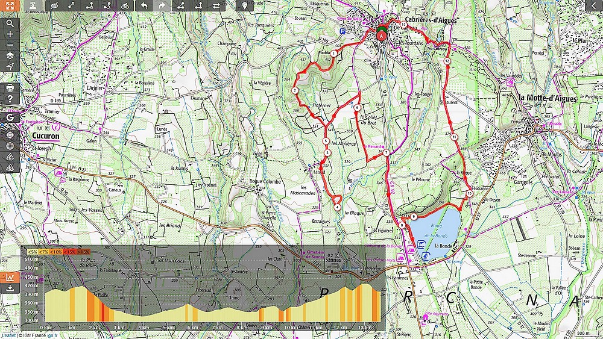Open the help question mark
The image size is (603, 339).
point(10,99)
